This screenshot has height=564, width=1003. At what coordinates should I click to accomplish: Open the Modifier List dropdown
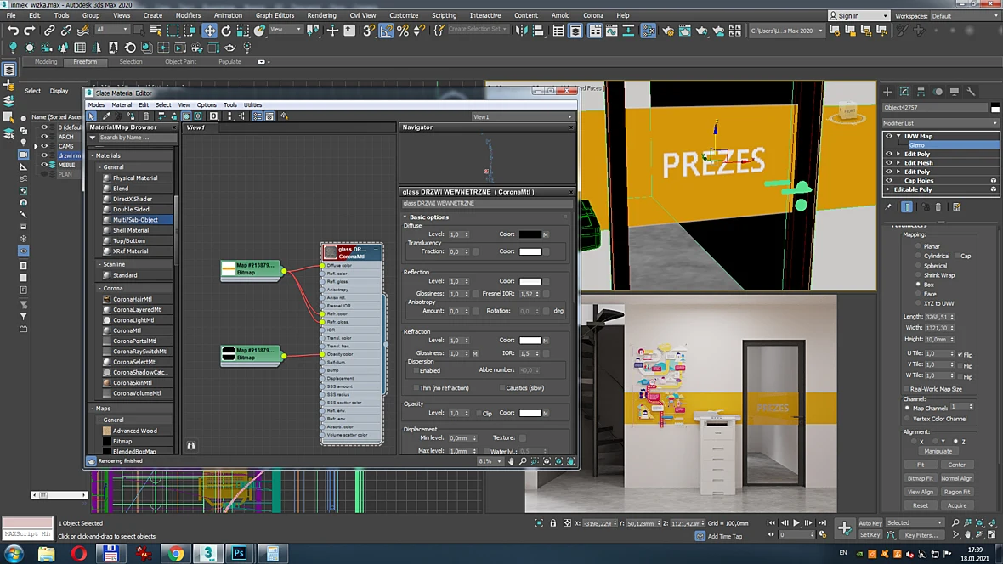pyautogui.click(x=940, y=123)
